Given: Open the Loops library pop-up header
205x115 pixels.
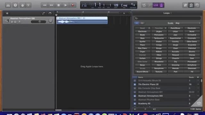Looking at the screenshot, I should (x=167, y=13).
